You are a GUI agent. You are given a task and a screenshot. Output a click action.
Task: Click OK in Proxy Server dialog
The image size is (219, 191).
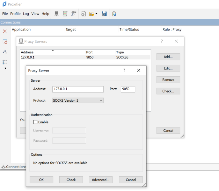pos(41,180)
